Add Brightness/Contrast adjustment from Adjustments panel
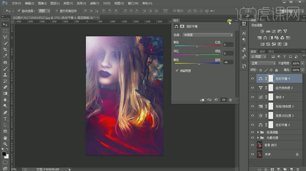Viewport: 306px width, 171px height. (x=262, y=31)
